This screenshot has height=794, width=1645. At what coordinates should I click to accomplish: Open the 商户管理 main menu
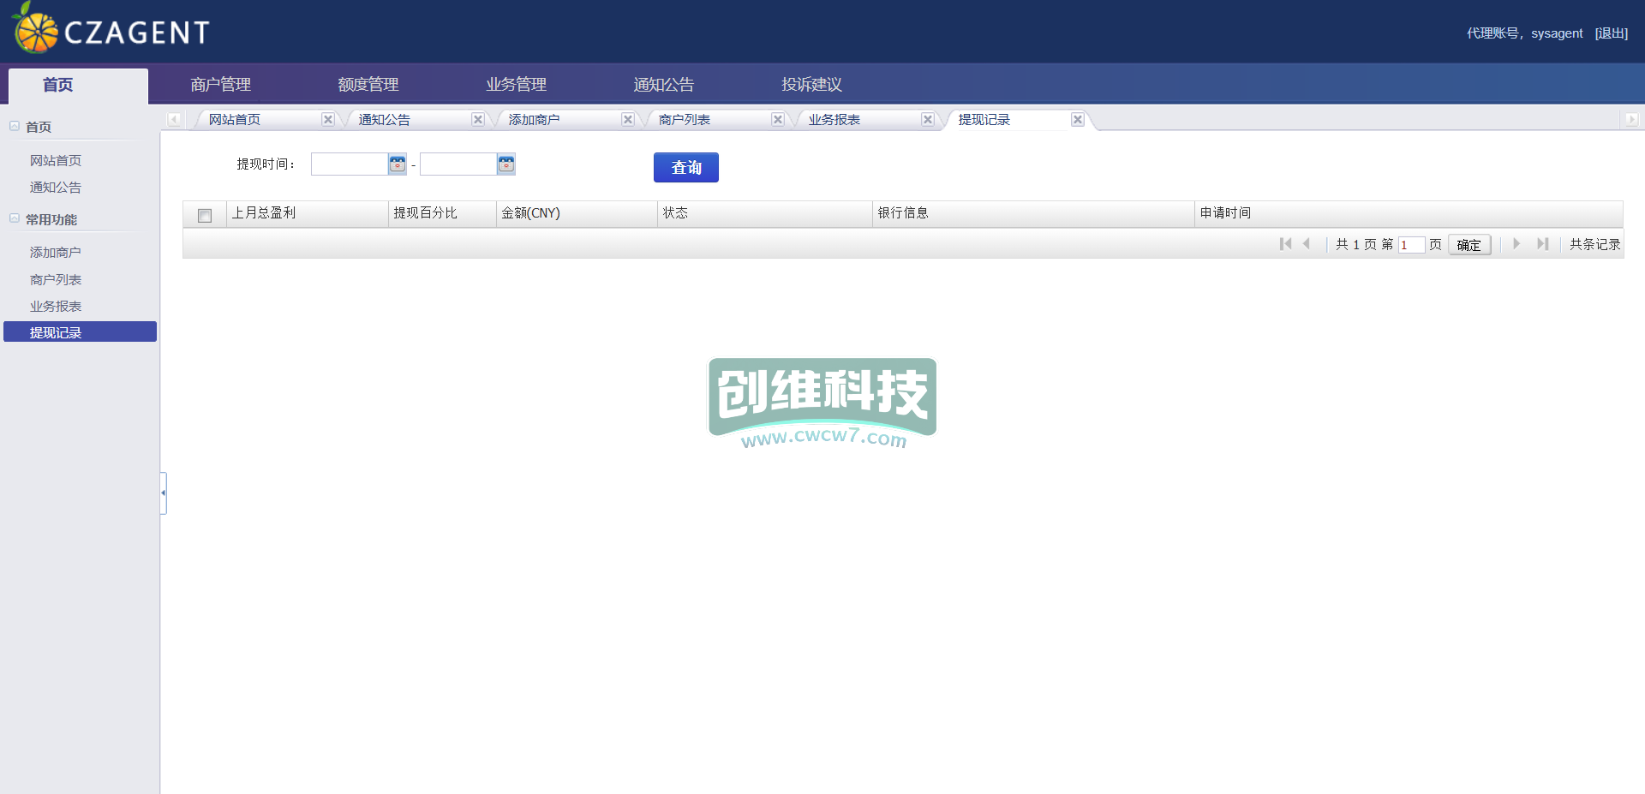pos(220,85)
